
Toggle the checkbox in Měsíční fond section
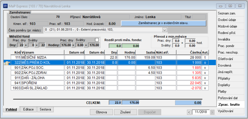[97, 40]
